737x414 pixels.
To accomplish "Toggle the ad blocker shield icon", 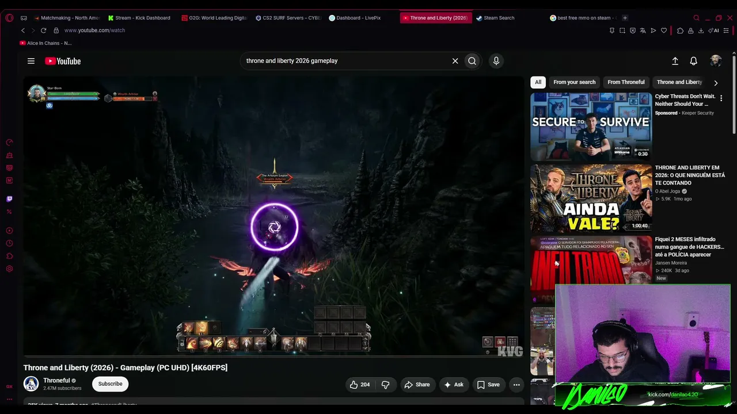I will point(633,30).
